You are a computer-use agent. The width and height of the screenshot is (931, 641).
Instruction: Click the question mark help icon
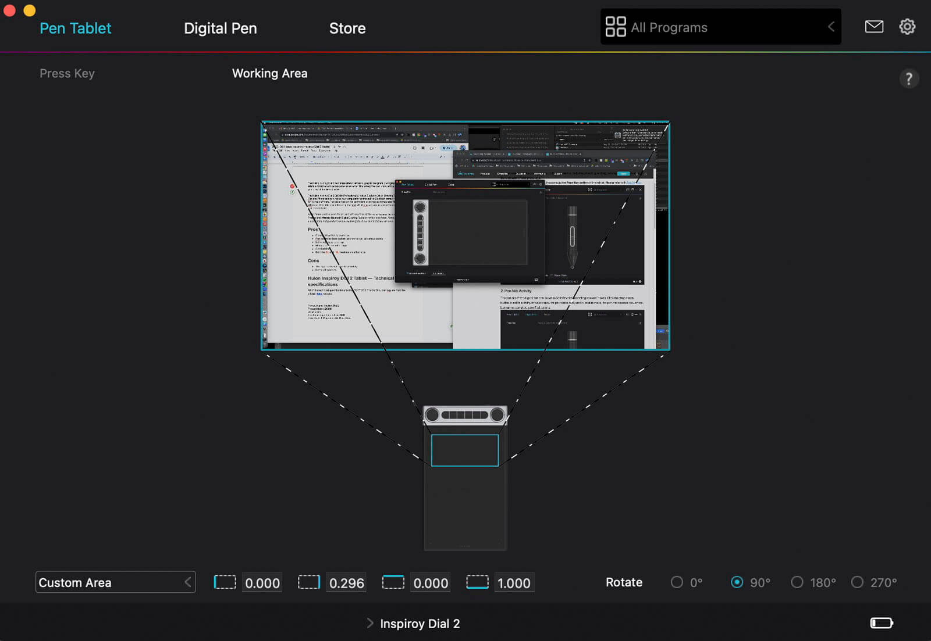coord(908,78)
